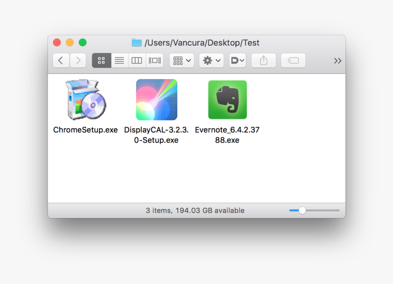Click the blue folder icon in the title bar
This screenshot has height=284, width=393.
tap(137, 42)
